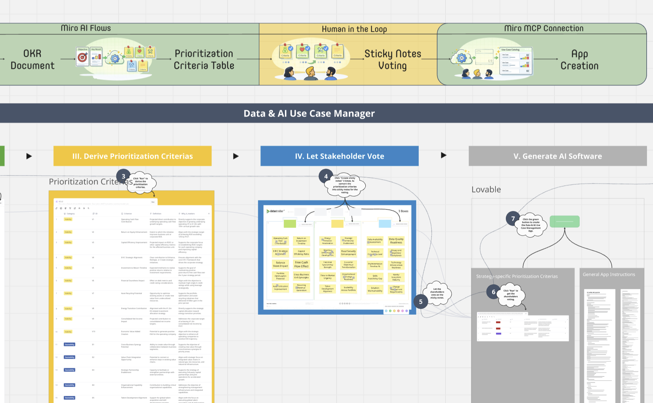Click the add column plus in table header
The height and width of the screenshot is (403, 653).
(x=209, y=214)
